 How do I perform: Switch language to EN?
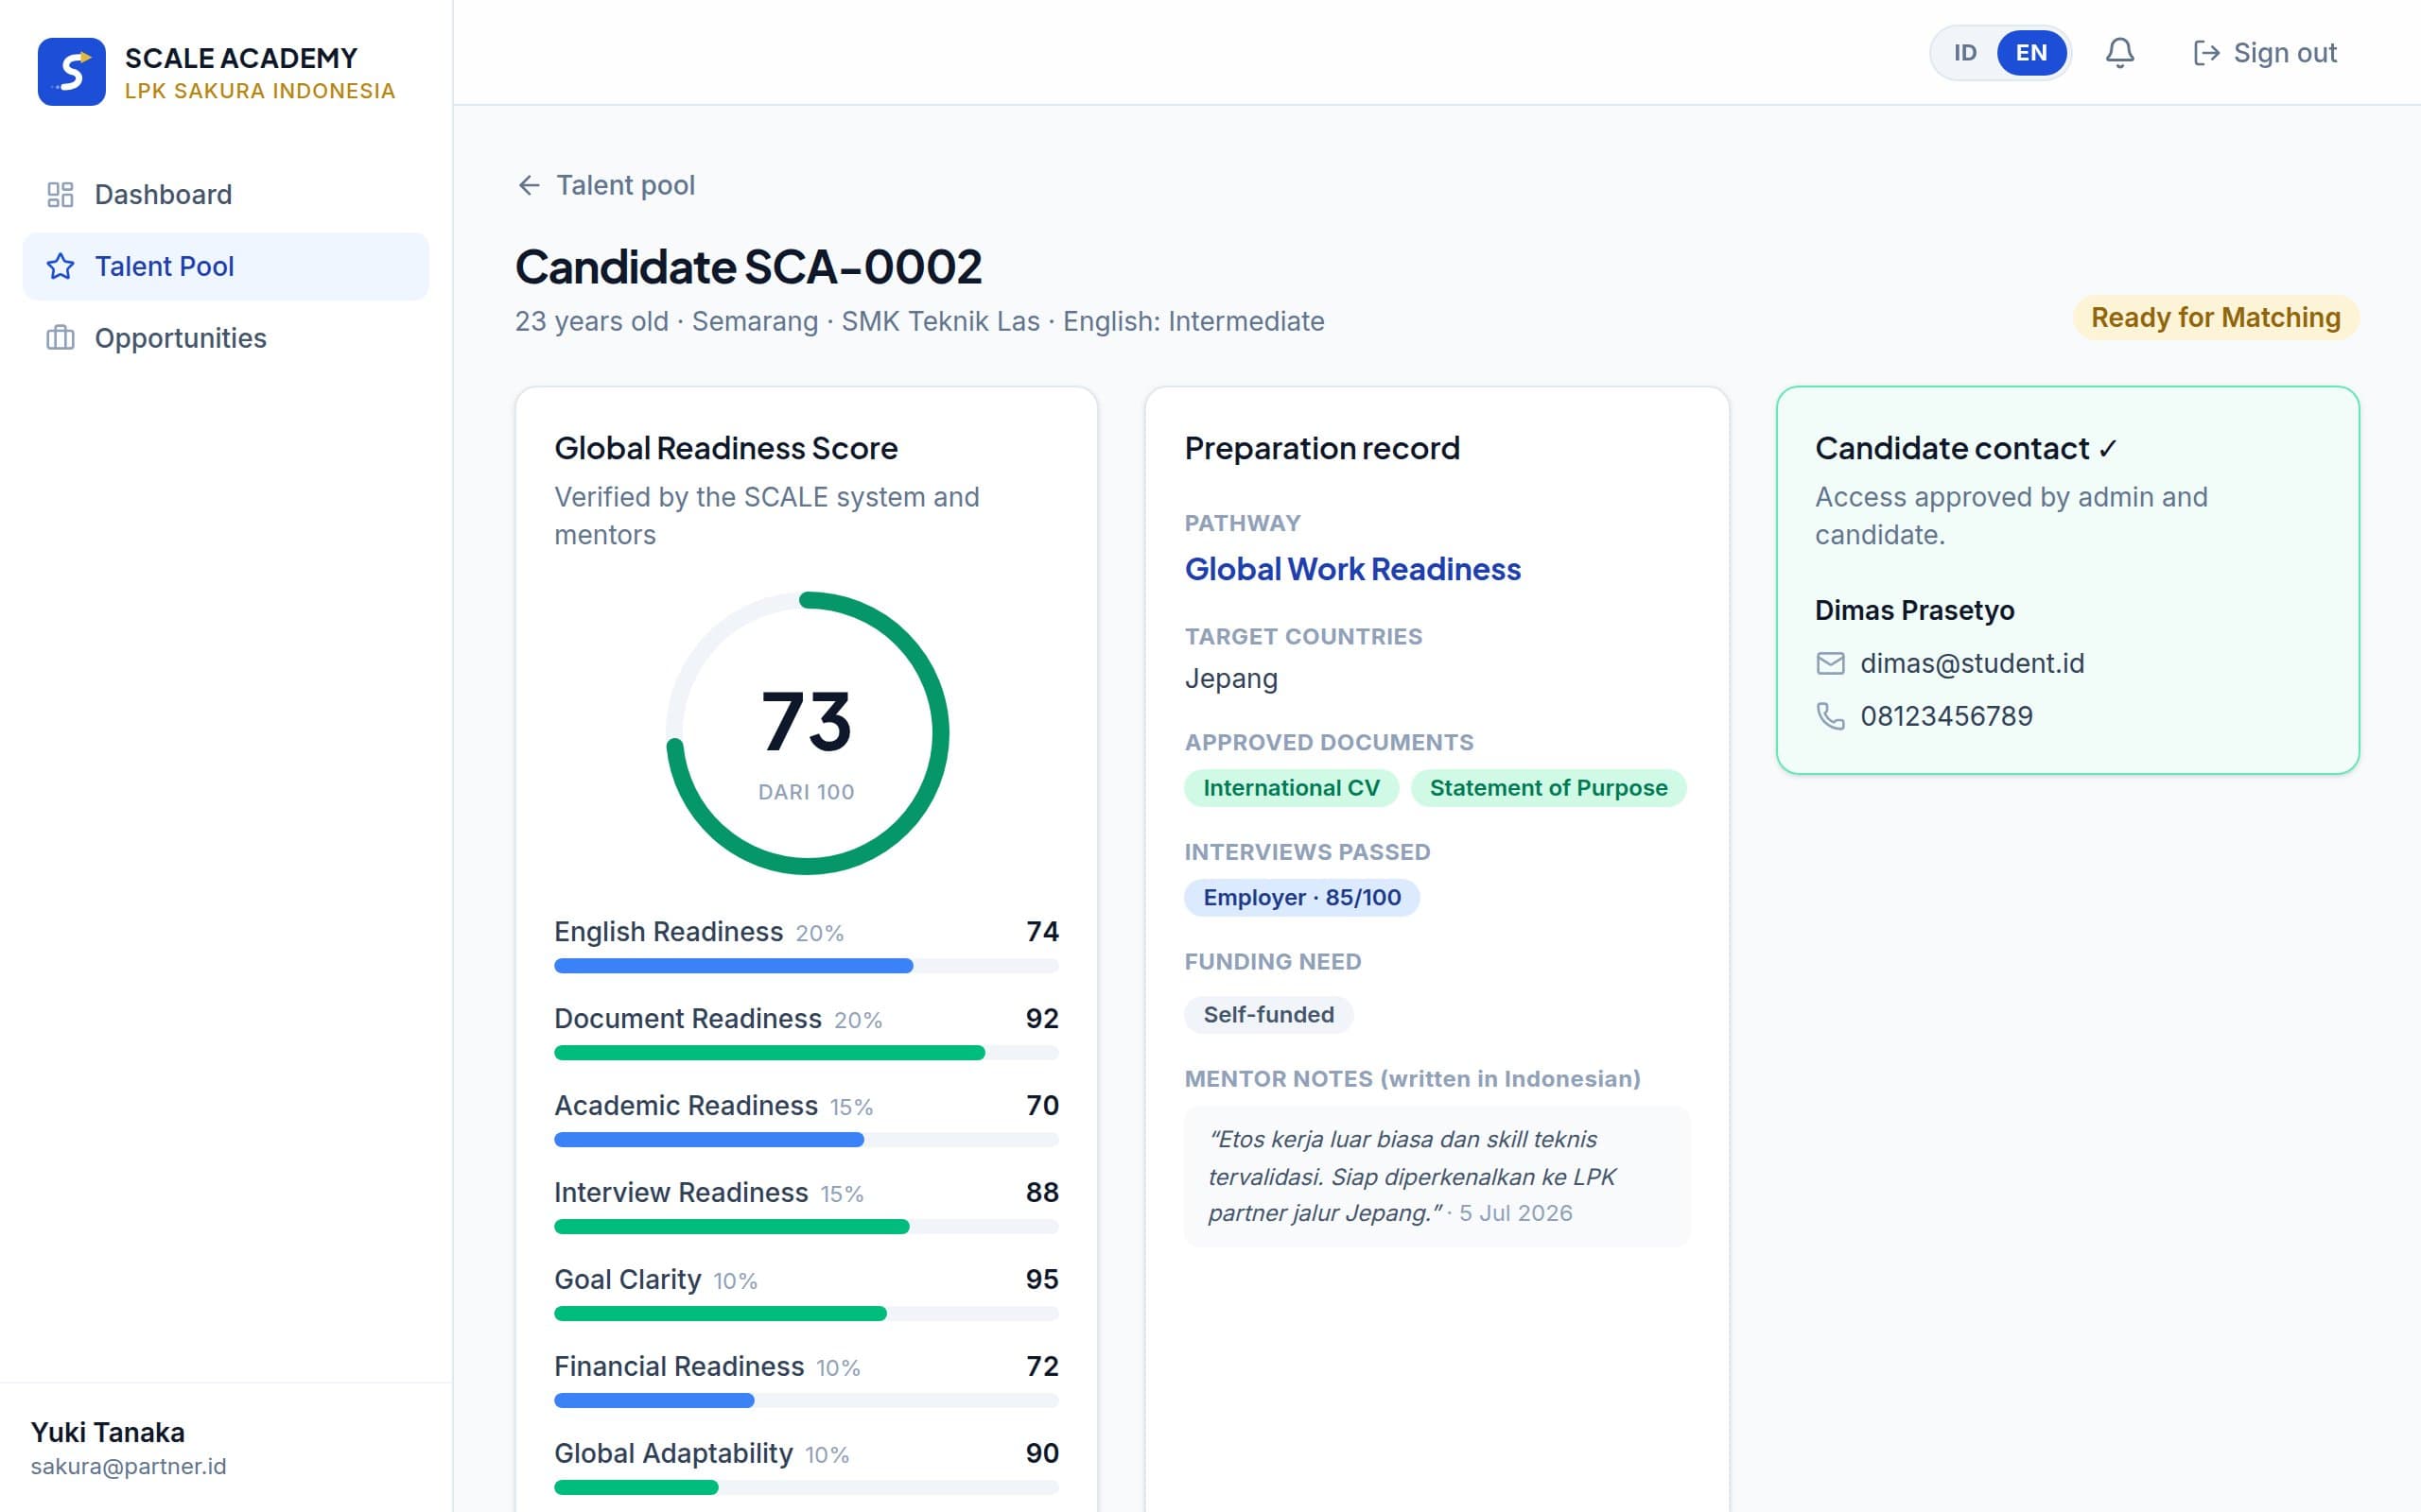pyautogui.click(x=2030, y=53)
